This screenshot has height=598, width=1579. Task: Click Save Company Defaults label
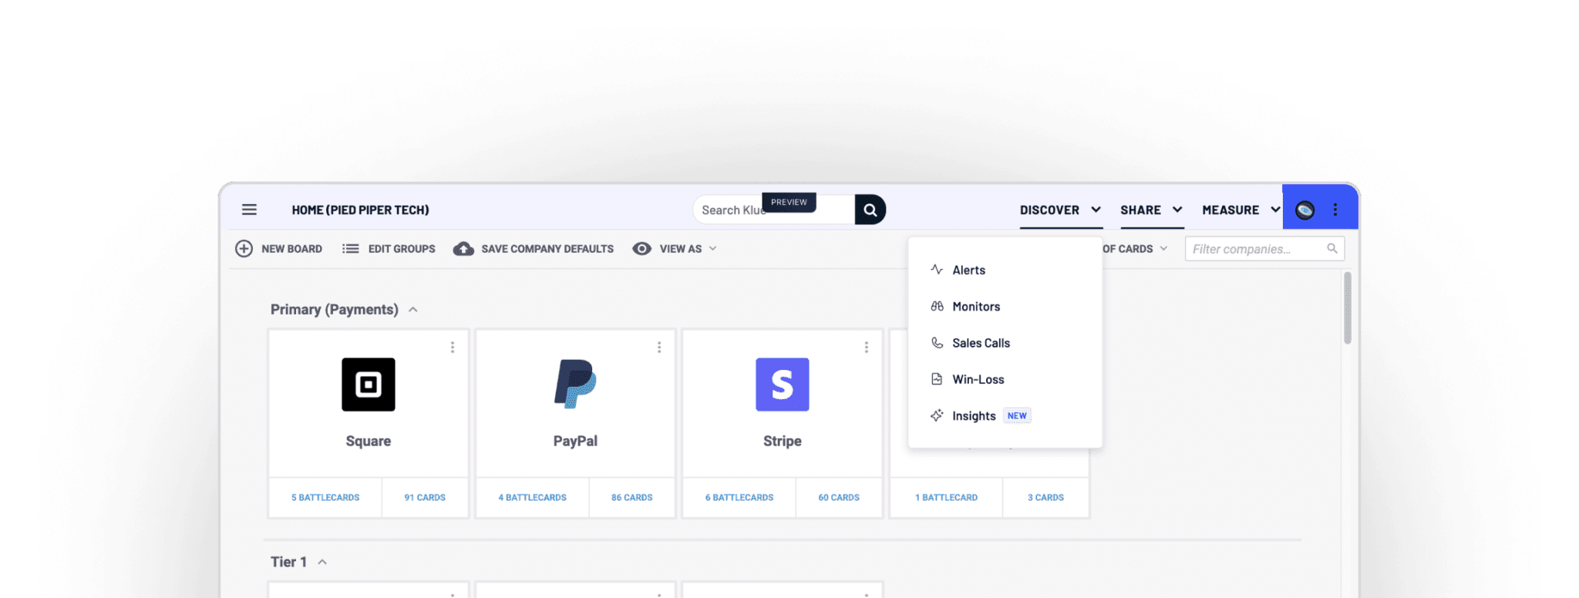coord(547,249)
